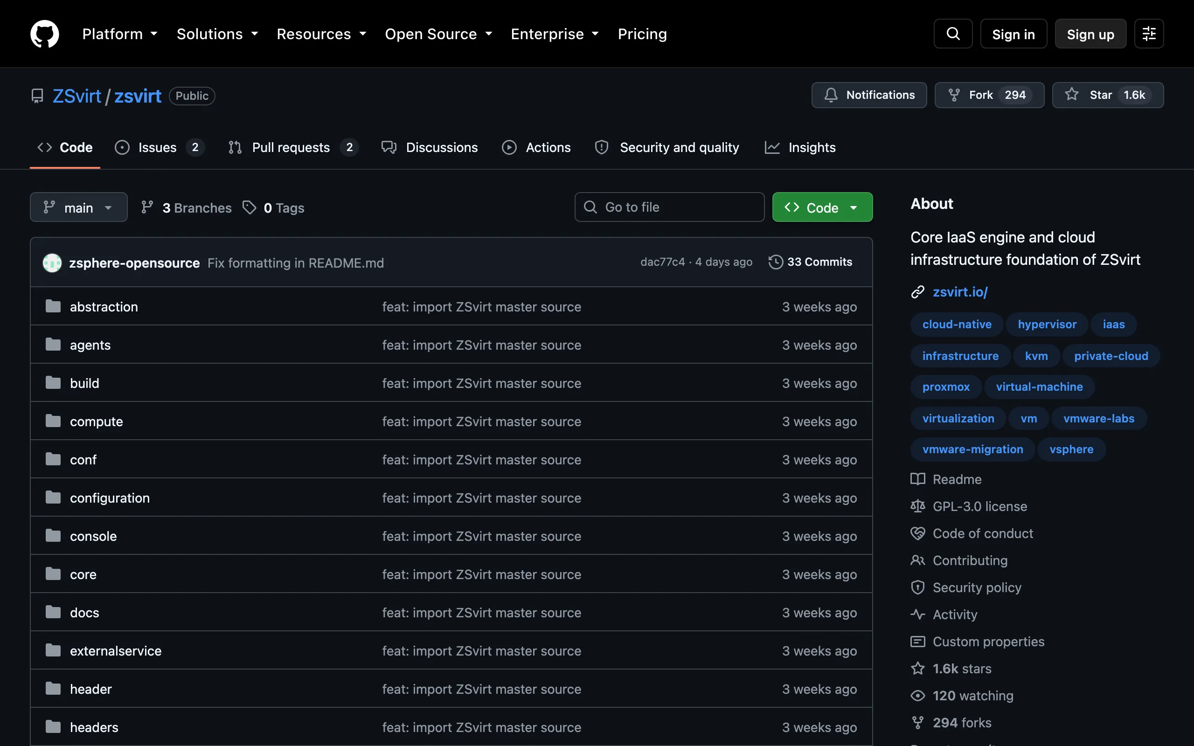Click the star icon on Star button
The image size is (1194, 746).
1071,94
